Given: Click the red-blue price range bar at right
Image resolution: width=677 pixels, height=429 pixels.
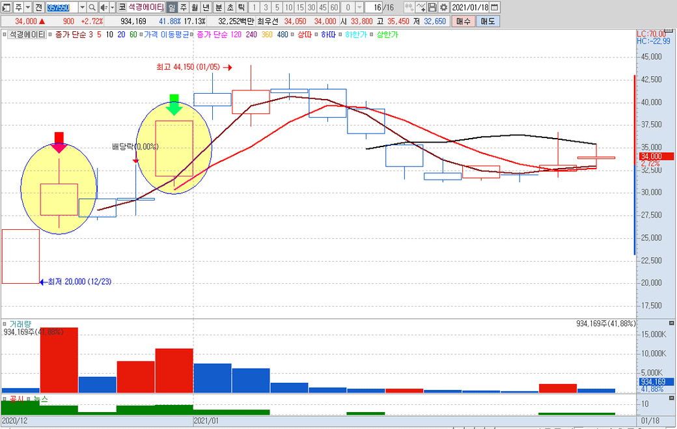Looking at the screenshot, I should [x=634, y=163].
